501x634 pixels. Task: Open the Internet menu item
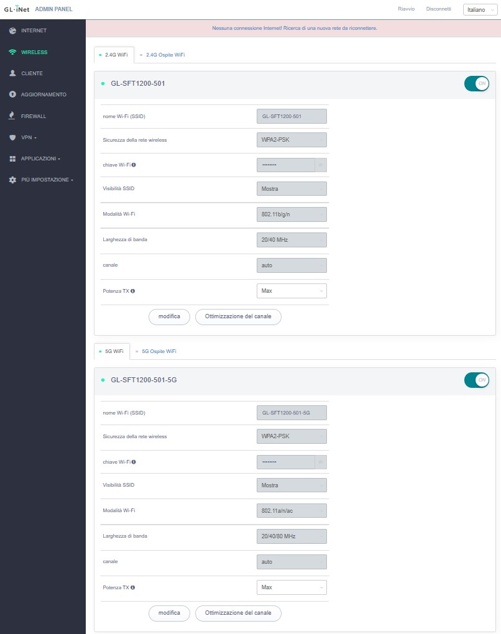coord(34,30)
